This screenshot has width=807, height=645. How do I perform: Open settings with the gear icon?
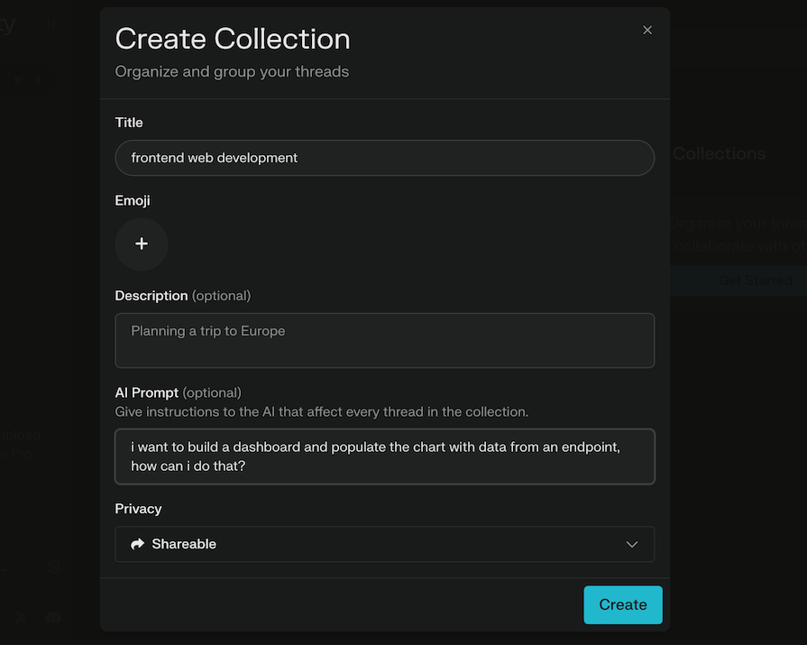click(x=53, y=567)
